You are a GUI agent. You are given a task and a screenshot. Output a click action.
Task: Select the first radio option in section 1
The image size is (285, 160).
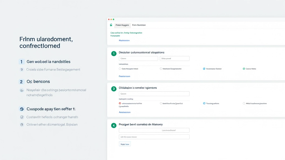click(120, 69)
